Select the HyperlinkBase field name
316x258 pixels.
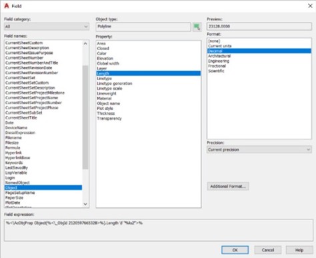(x=43, y=157)
